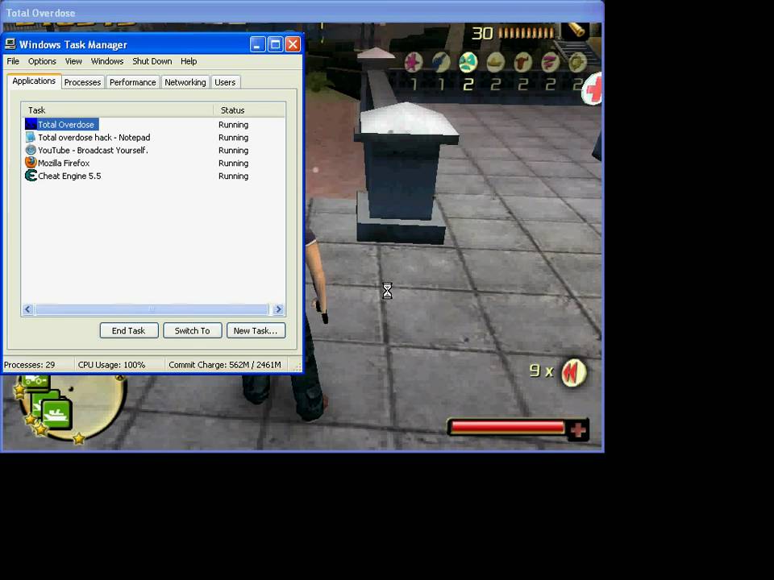Open the Shut Down menu
Screen dimensions: 774x580
(152, 61)
